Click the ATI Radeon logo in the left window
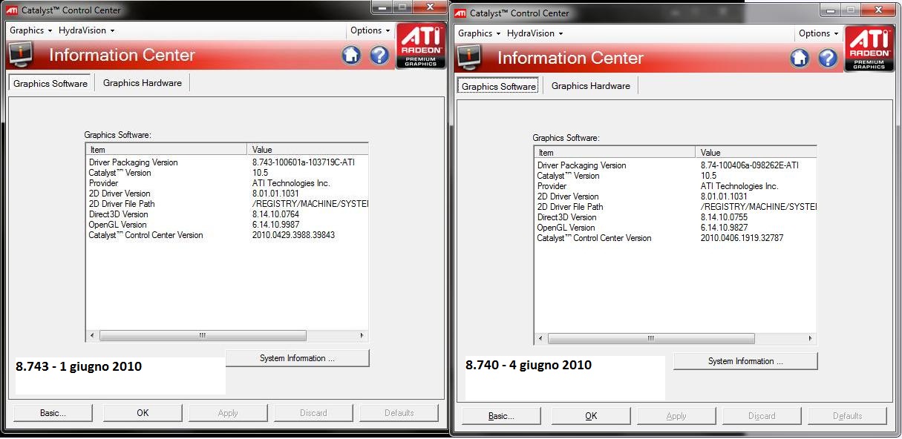This screenshot has width=902, height=439. (420, 45)
